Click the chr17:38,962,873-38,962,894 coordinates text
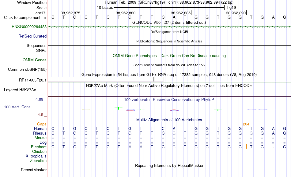 (201, 2)
